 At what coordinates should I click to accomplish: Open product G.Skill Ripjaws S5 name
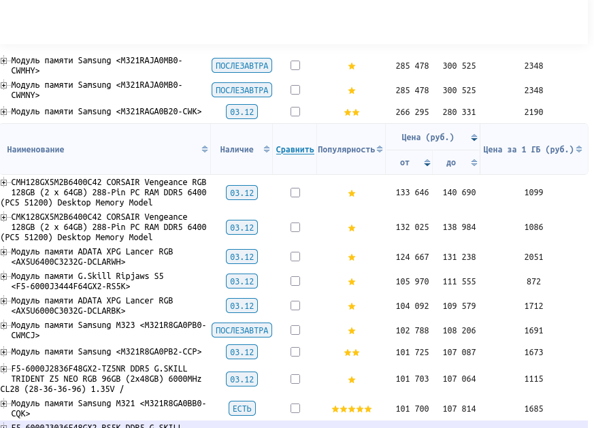[x=87, y=281]
